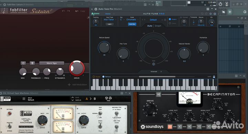Toggle Decapitator ON button
Viewport: 248px width, 134px height.
(x=158, y=94)
